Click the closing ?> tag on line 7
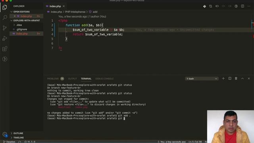 click(x=60, y=48)
